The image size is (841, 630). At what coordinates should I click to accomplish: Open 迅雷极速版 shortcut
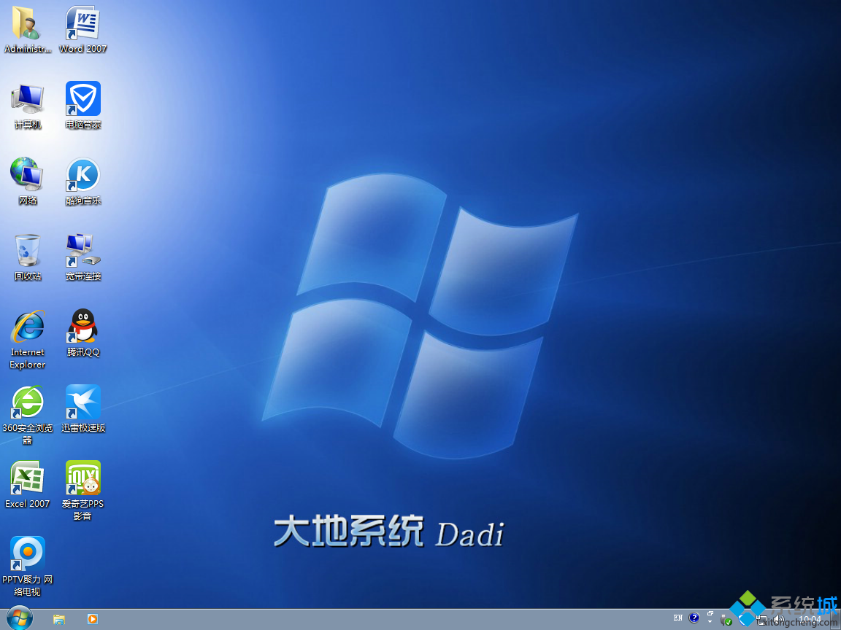82,409
